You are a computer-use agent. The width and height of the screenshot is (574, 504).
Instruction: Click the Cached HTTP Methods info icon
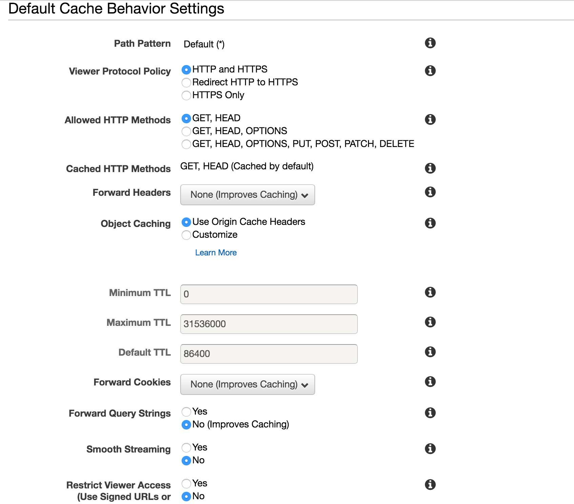[430, 168]
